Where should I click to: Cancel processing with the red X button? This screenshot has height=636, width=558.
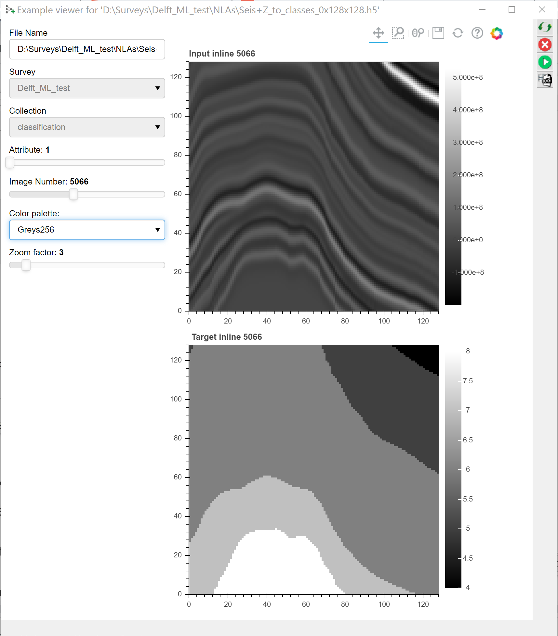545,45
